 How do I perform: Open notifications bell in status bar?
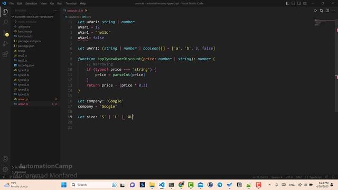333,177
